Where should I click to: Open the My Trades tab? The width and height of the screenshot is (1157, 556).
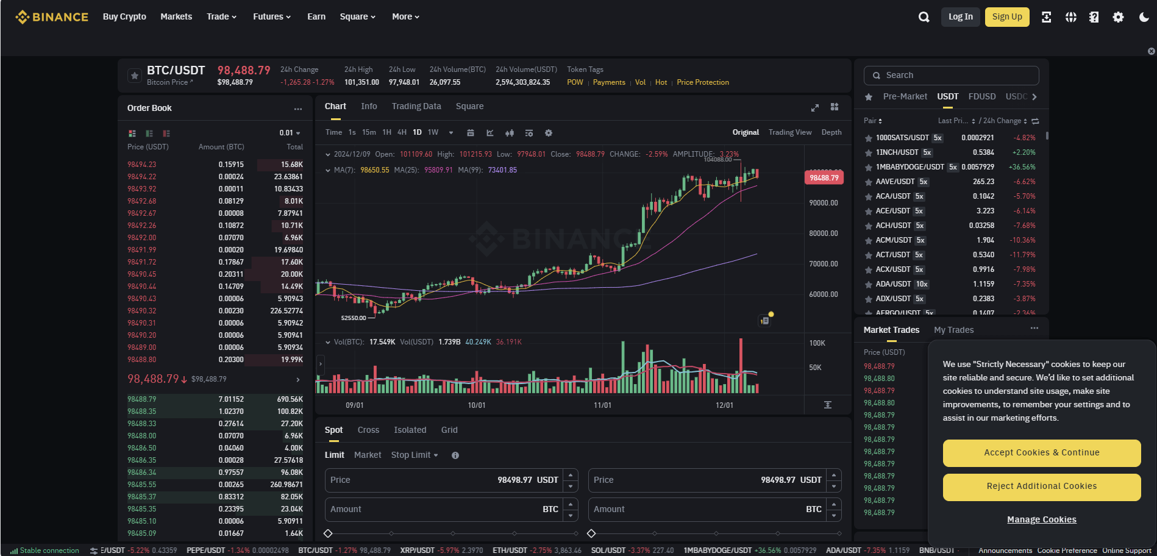954,330
